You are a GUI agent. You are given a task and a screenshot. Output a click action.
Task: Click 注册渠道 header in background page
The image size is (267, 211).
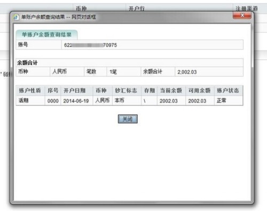click(247, 9)
